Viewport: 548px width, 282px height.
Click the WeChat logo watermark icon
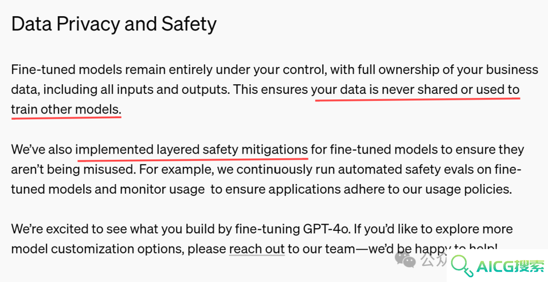click(405, 259)
